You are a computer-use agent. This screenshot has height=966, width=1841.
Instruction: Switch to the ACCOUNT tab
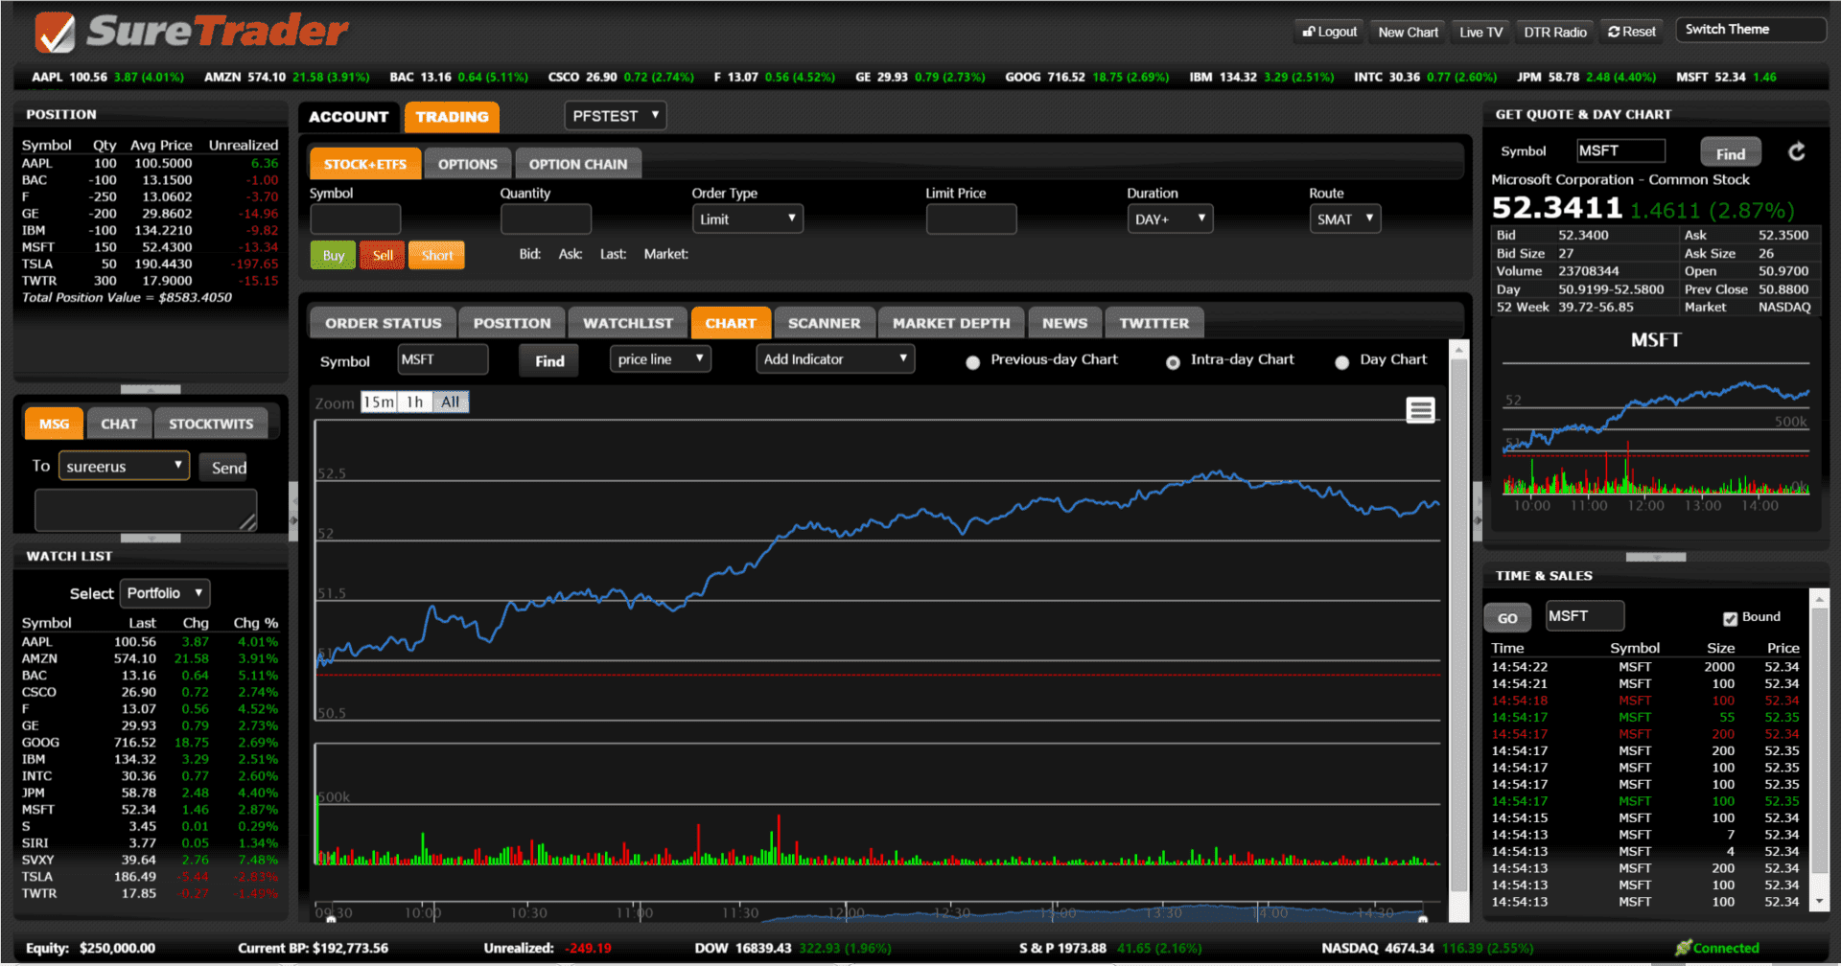(x=348, y=117)
